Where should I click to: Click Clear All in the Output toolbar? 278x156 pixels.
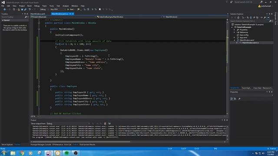tap(105, 123)
